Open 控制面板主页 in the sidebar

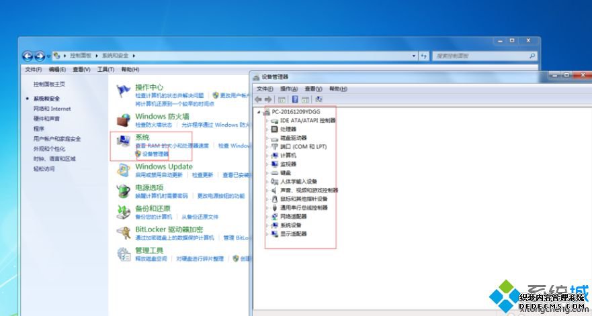pyautogui.click(x=49, y=84)
